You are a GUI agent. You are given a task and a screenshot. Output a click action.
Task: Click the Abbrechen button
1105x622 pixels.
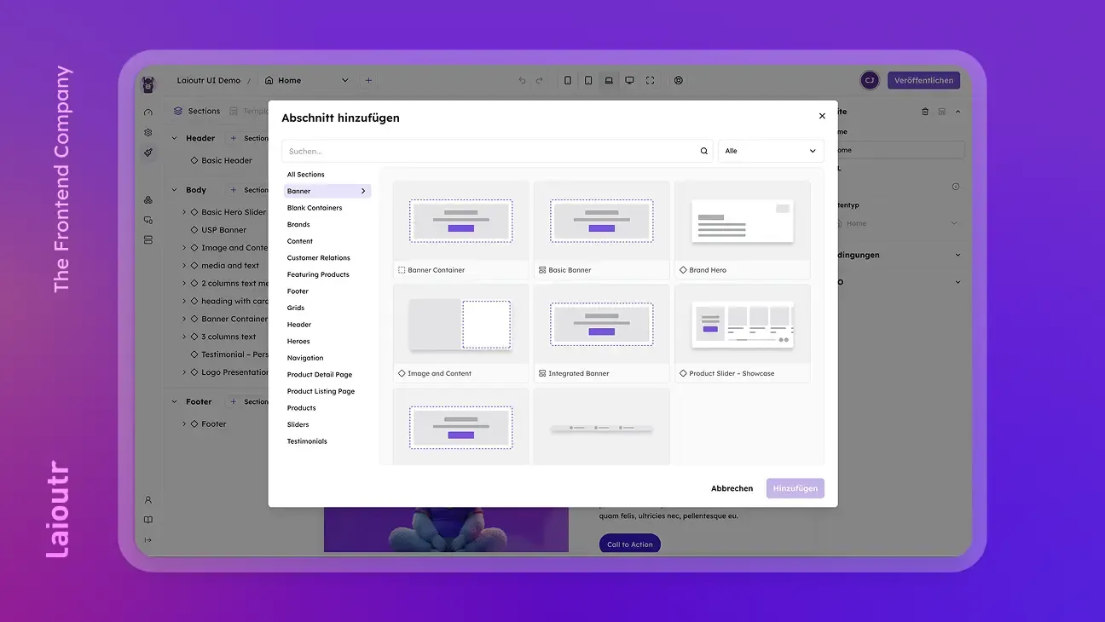point(732,488)
